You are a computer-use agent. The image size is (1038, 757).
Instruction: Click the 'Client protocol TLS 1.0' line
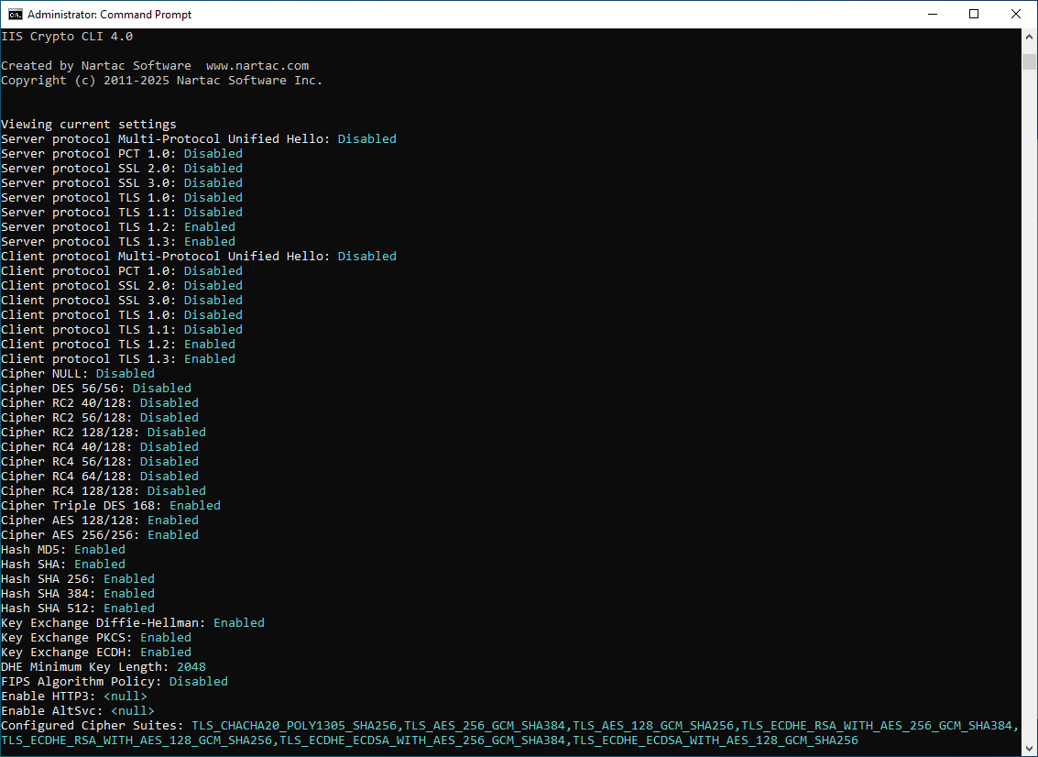coord(122,314)
